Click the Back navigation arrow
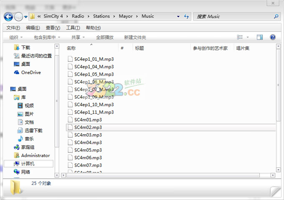284x200 pixels. [8, 17]
